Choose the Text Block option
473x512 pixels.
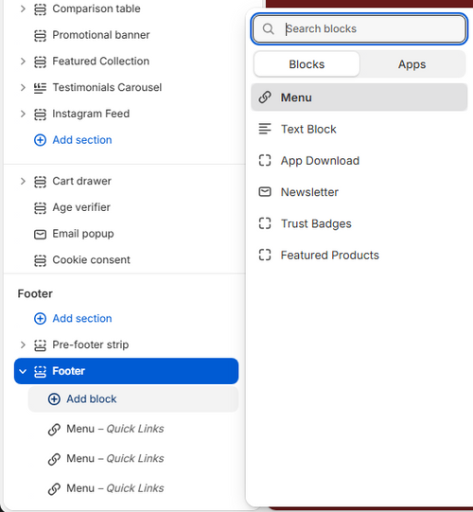(x=359, y=129)
